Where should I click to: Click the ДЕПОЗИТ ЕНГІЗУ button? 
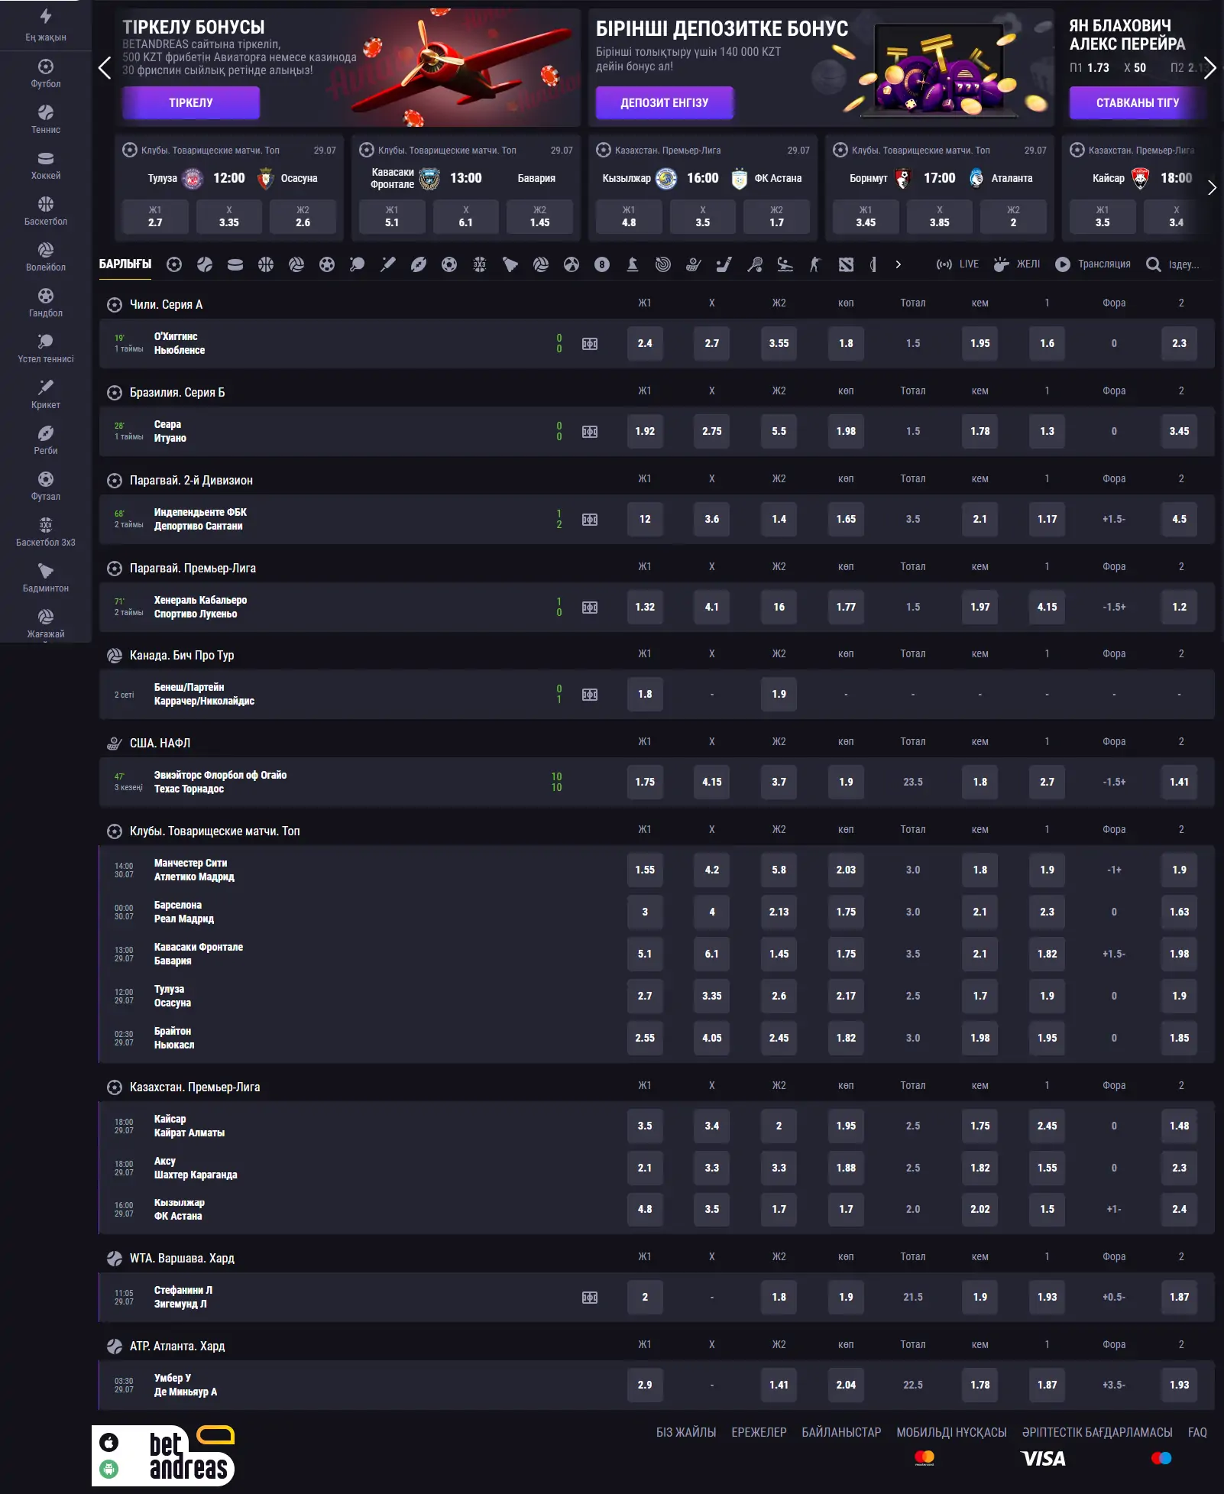click(665, 103)
